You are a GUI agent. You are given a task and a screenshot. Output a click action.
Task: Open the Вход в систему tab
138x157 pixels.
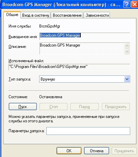tap(35, 15)
